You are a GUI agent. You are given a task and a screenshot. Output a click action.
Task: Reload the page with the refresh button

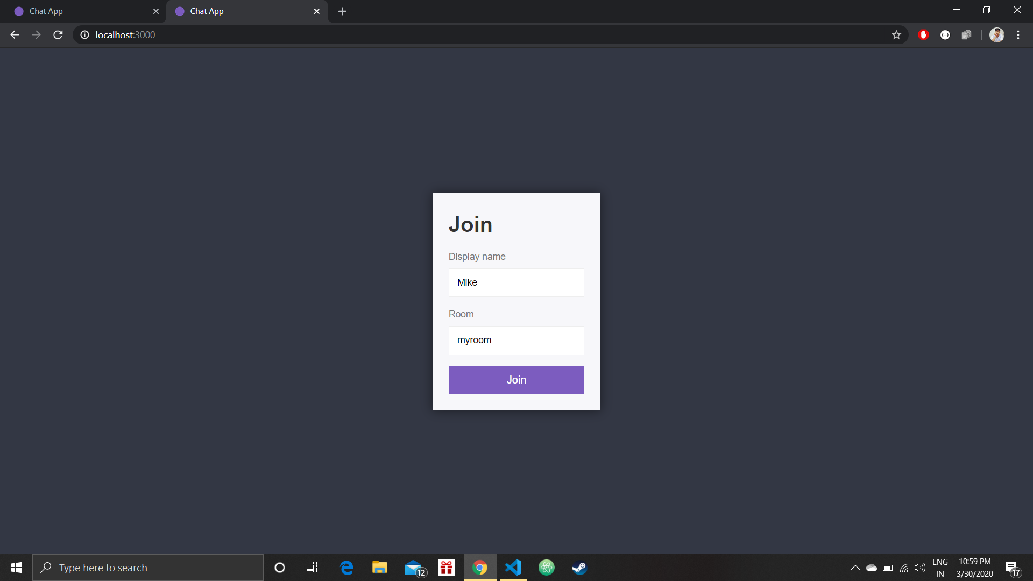click(x=58, y=34)
